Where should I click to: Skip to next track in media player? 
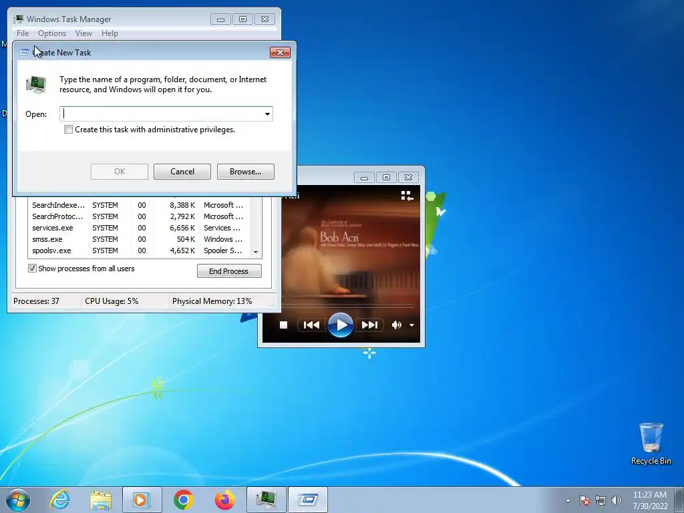[x=369, y=325]
